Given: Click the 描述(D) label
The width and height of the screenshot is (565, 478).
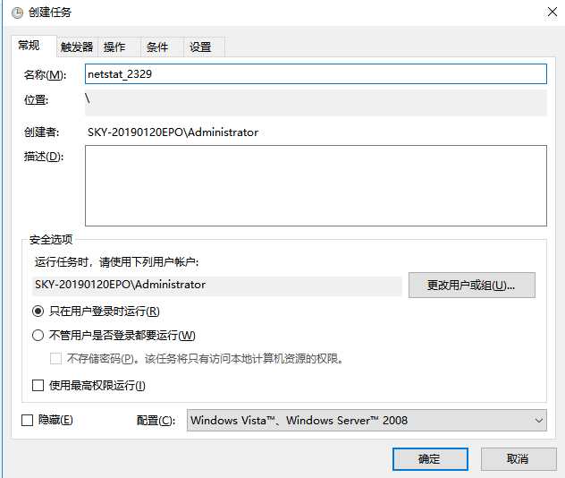Looking at the screenshot, I should point(44,157).
